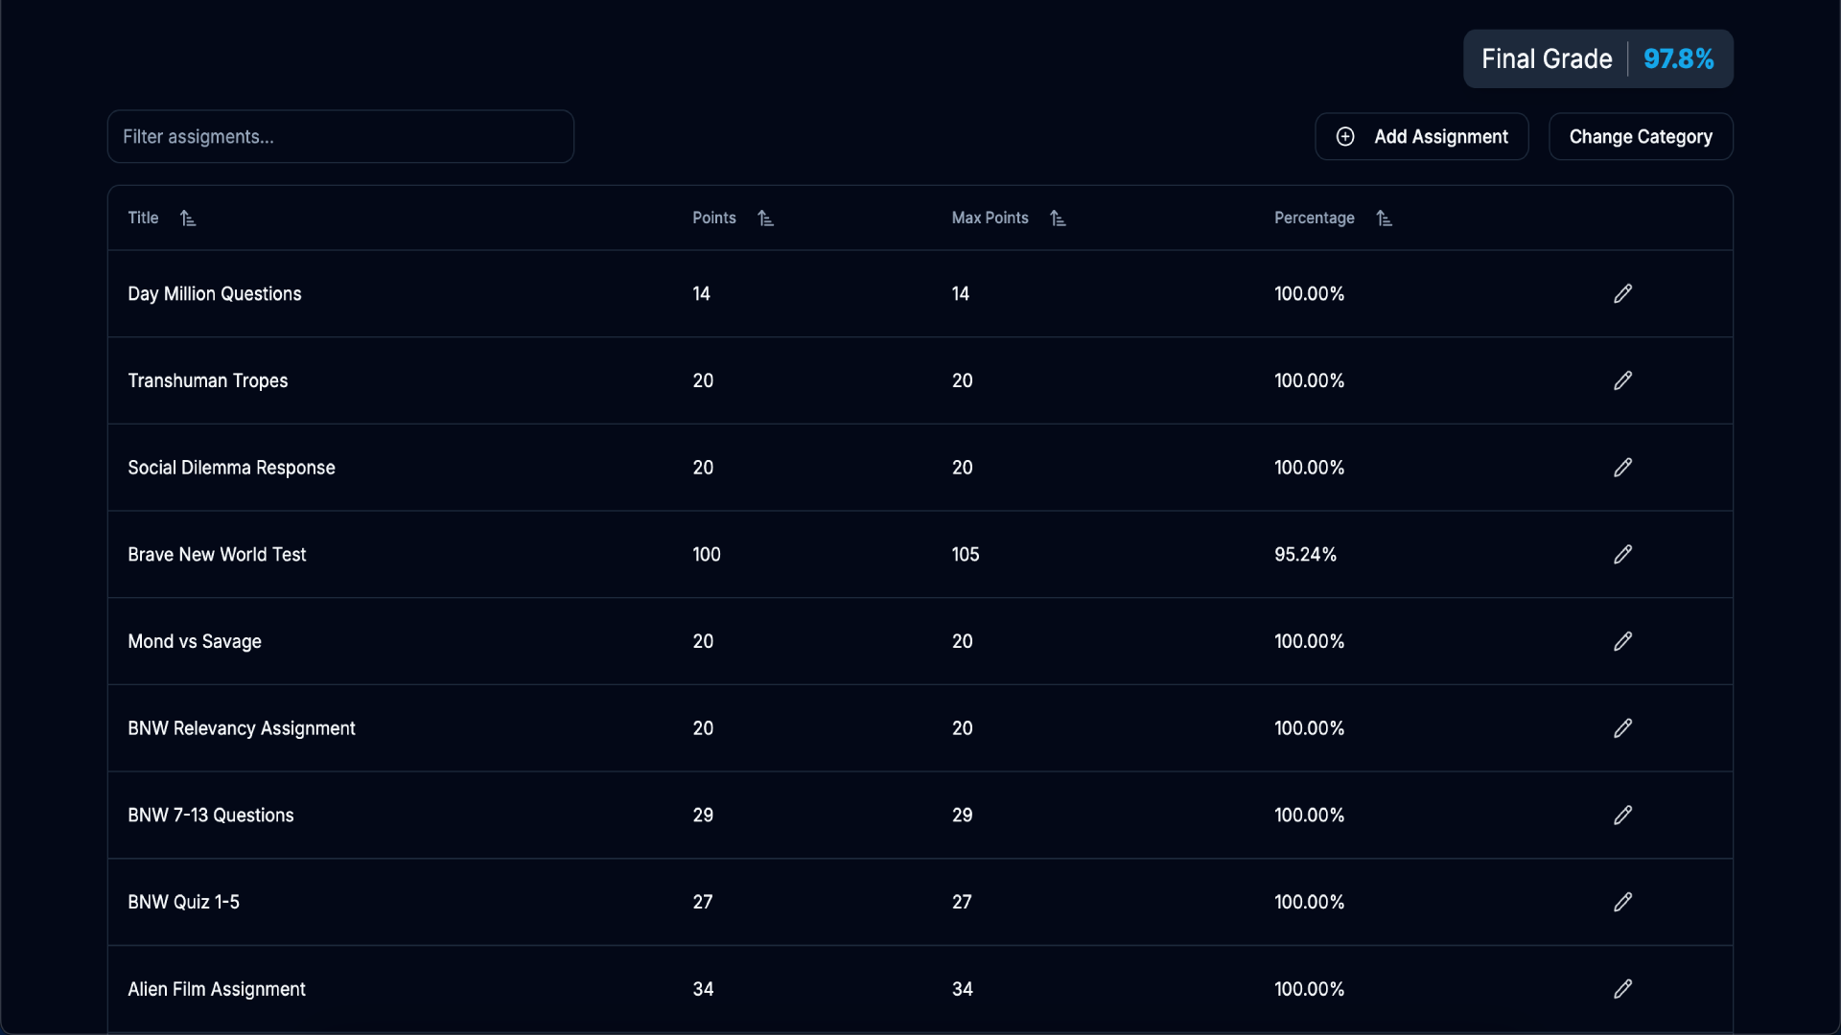This screenshot has height=1035, width=1841.
Task: Click the Final Grade 97.8% badge
Action: [1597, 59]
